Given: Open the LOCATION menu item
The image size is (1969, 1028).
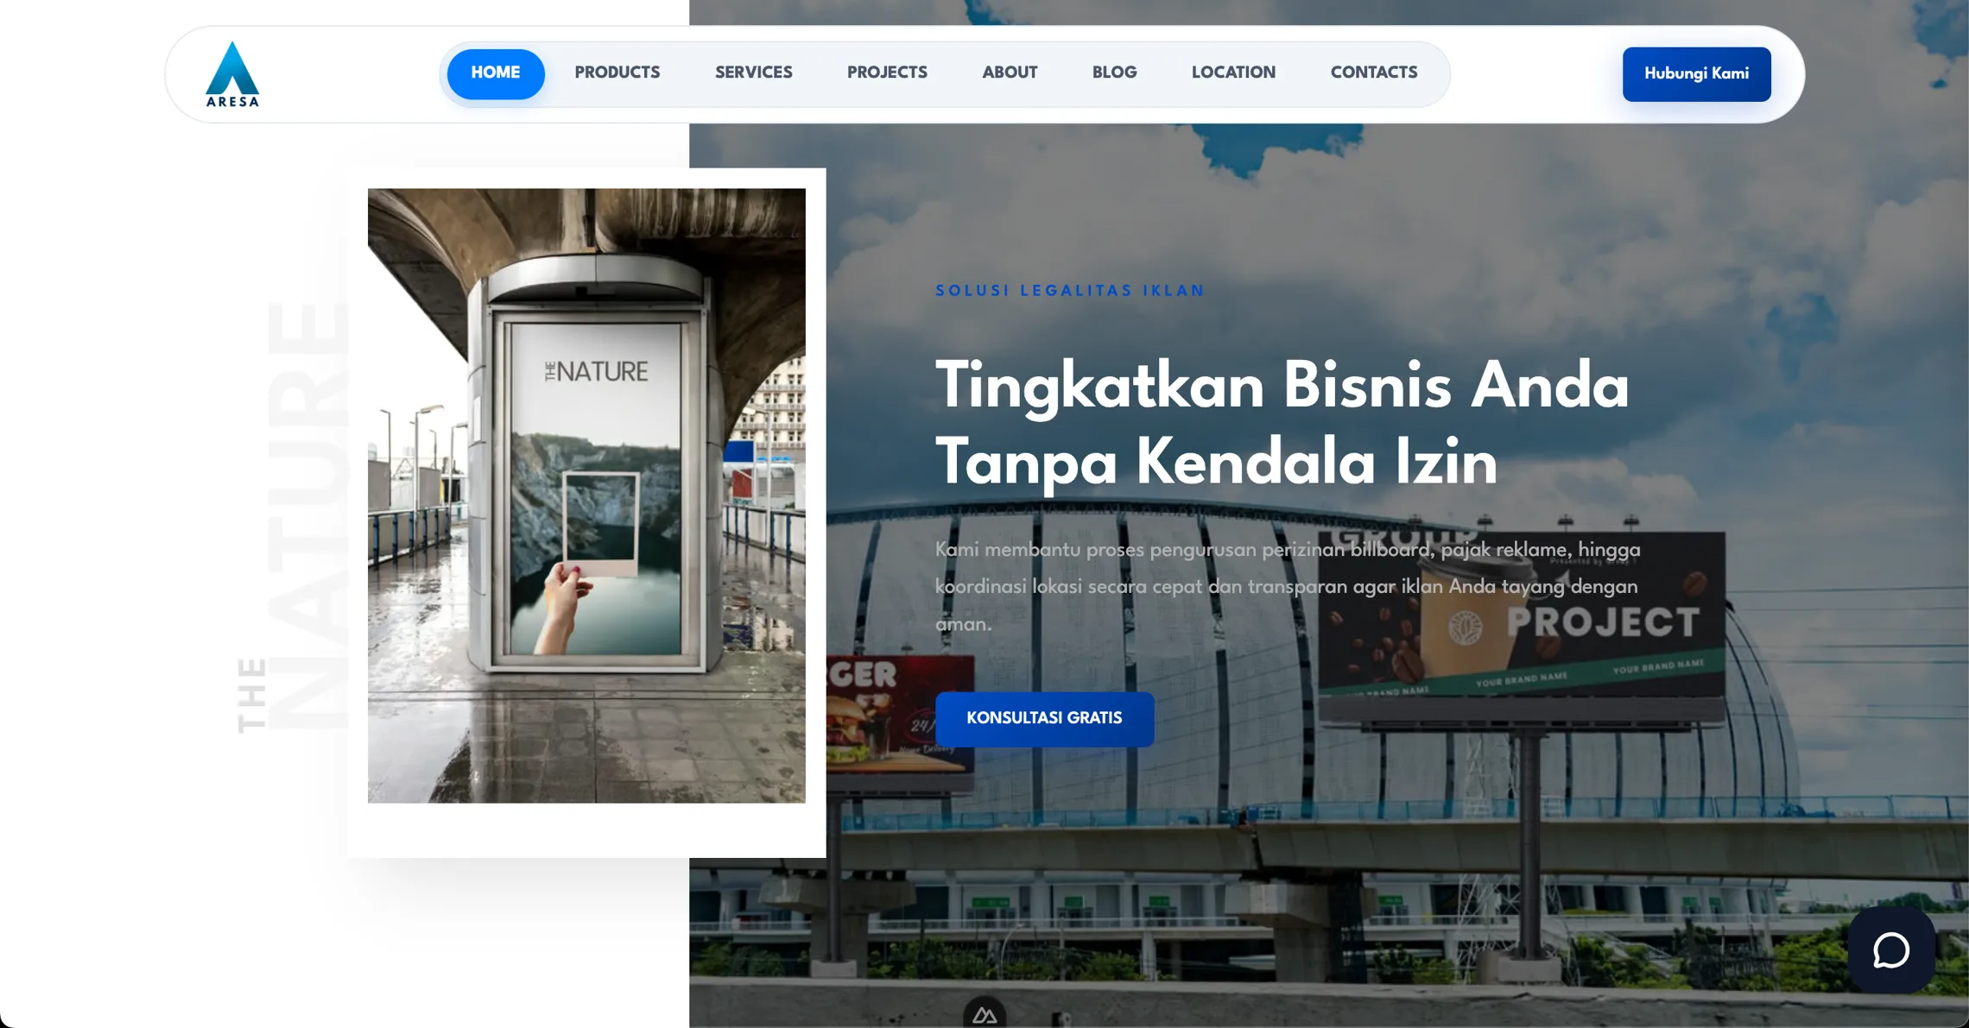Looking at the screenshot, I should coord(1233,73).
